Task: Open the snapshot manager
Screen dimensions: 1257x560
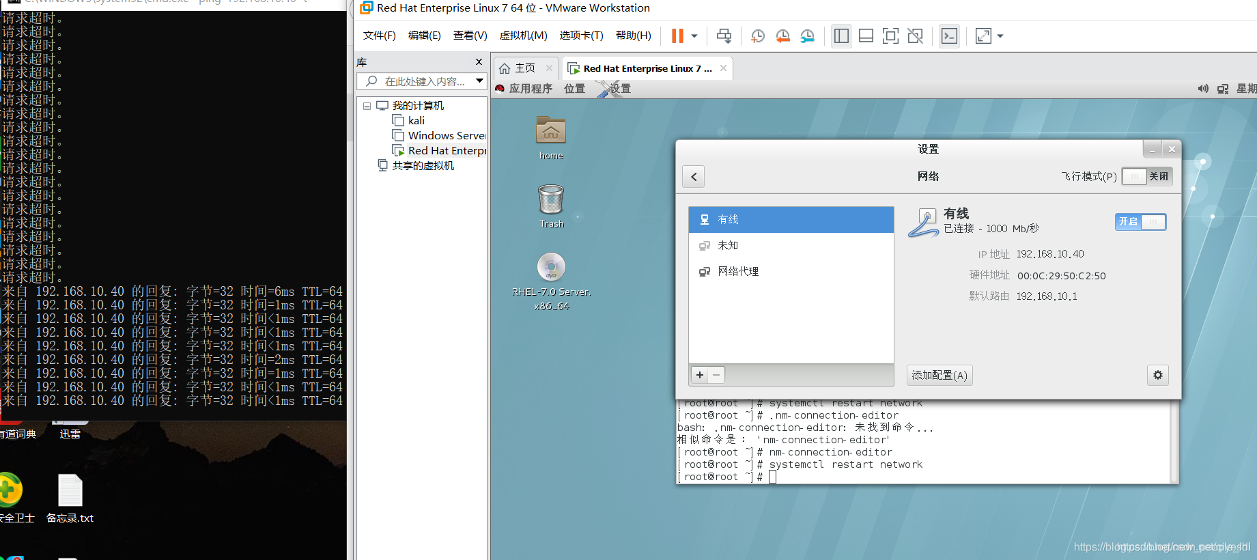Action: [x=808, y=36]
